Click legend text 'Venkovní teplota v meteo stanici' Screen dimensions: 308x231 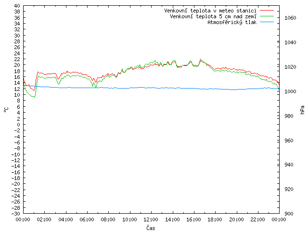(x=210, y=11)
